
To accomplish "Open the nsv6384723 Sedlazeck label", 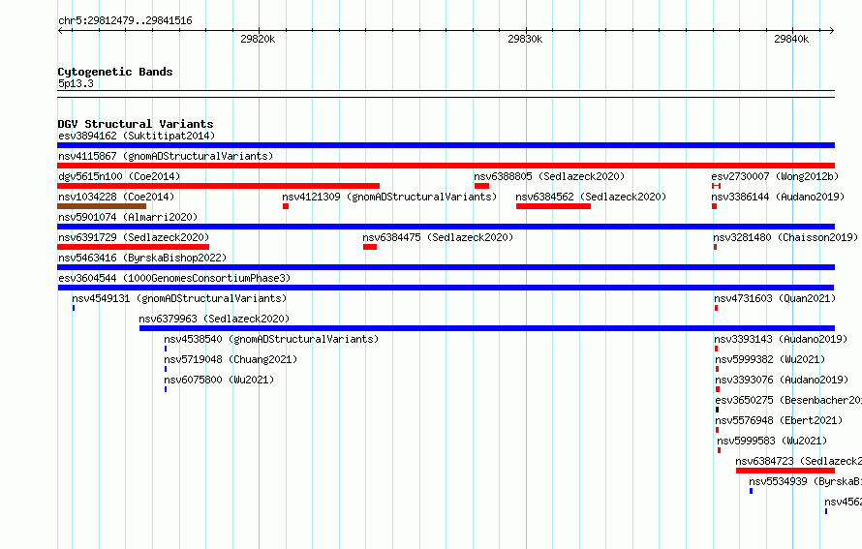I will 799,461.
